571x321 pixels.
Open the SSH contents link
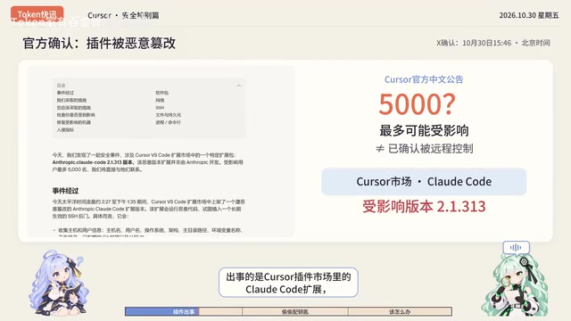[x=160, y=108]
